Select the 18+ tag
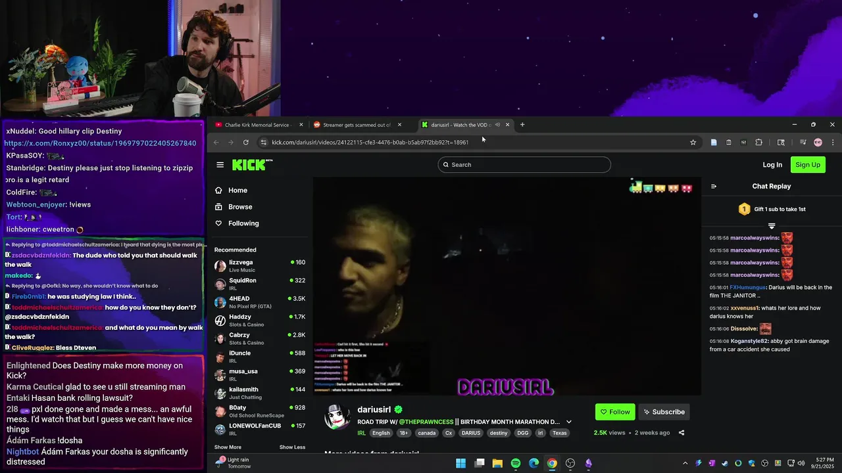This screenshot has width=842, height=473. (x=404, y=433)
